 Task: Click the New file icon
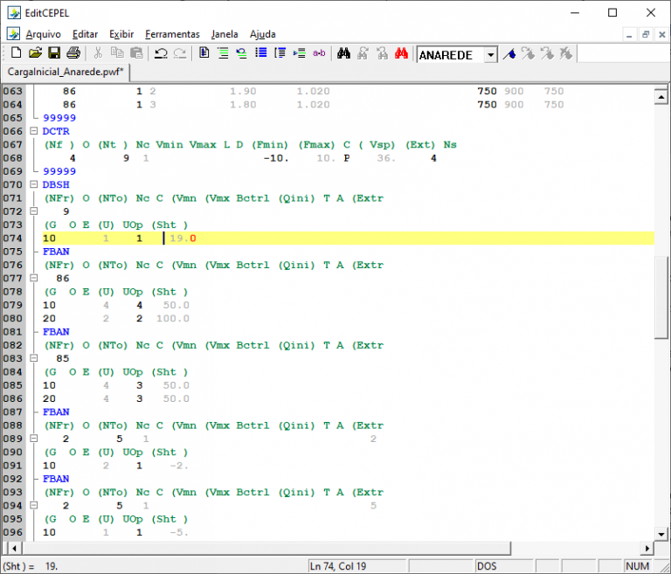point(16,54)
